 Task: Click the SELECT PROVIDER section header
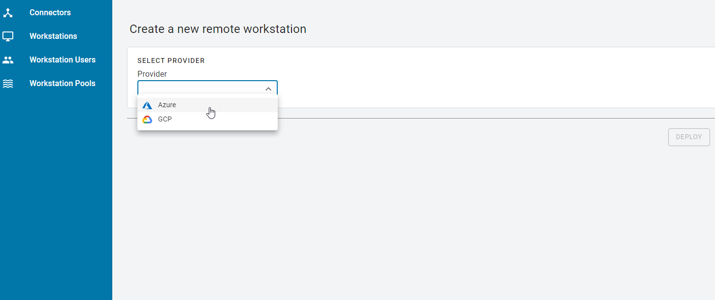(x=171, y=61)
